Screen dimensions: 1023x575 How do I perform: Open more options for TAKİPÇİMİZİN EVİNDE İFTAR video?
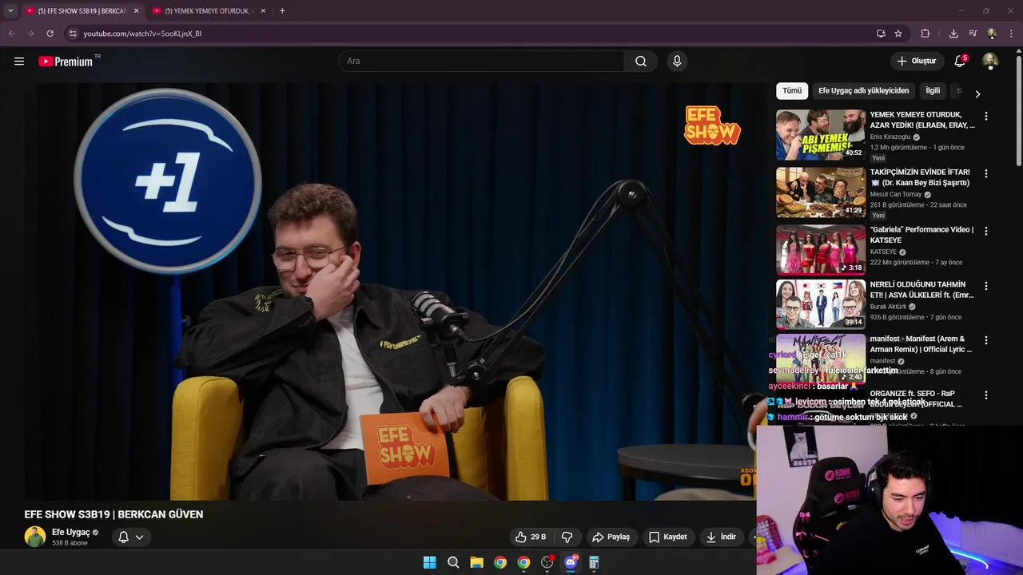coord(985,173)
